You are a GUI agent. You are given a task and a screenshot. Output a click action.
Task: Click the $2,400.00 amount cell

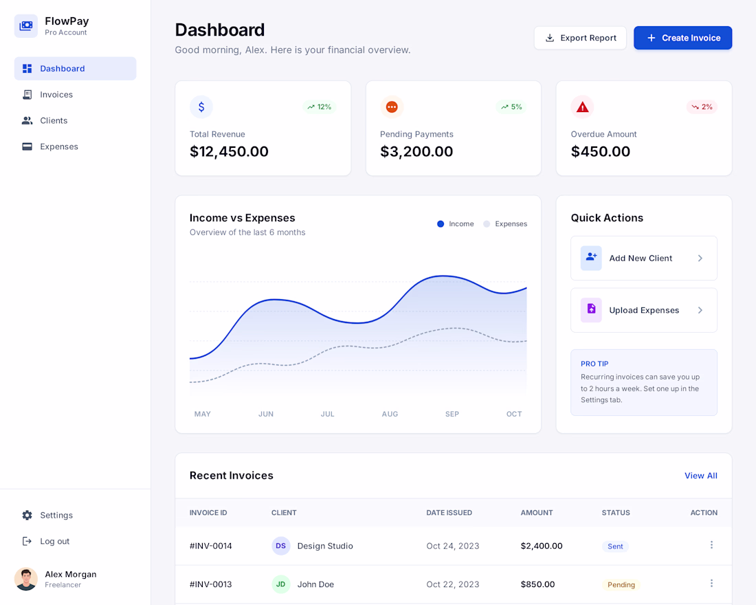coord(542,546)
